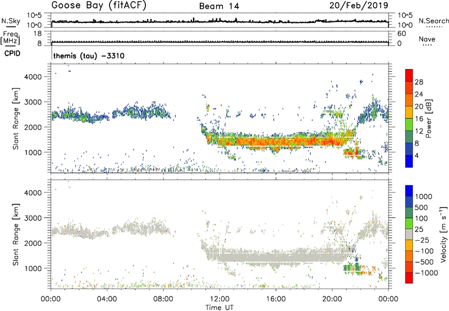Click the "N.Sky" legend label
Image resolution: width=449 pixels, height=311 pixels.
tap(11, 21)
